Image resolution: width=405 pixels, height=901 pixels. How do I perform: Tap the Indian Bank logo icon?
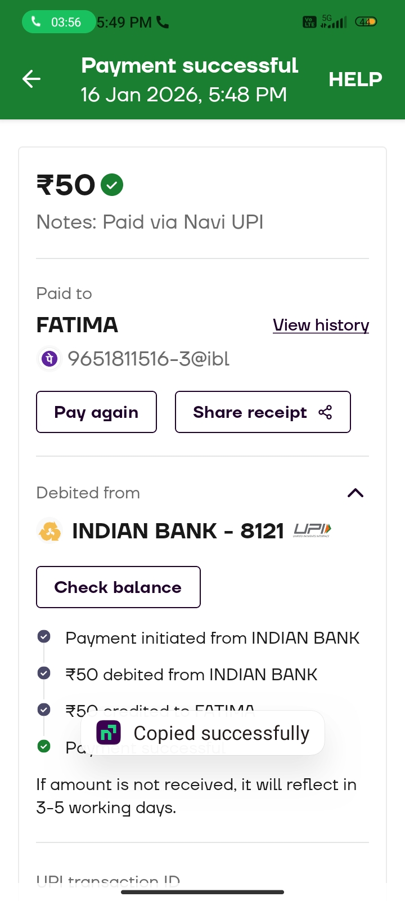(x=49, y=531)
